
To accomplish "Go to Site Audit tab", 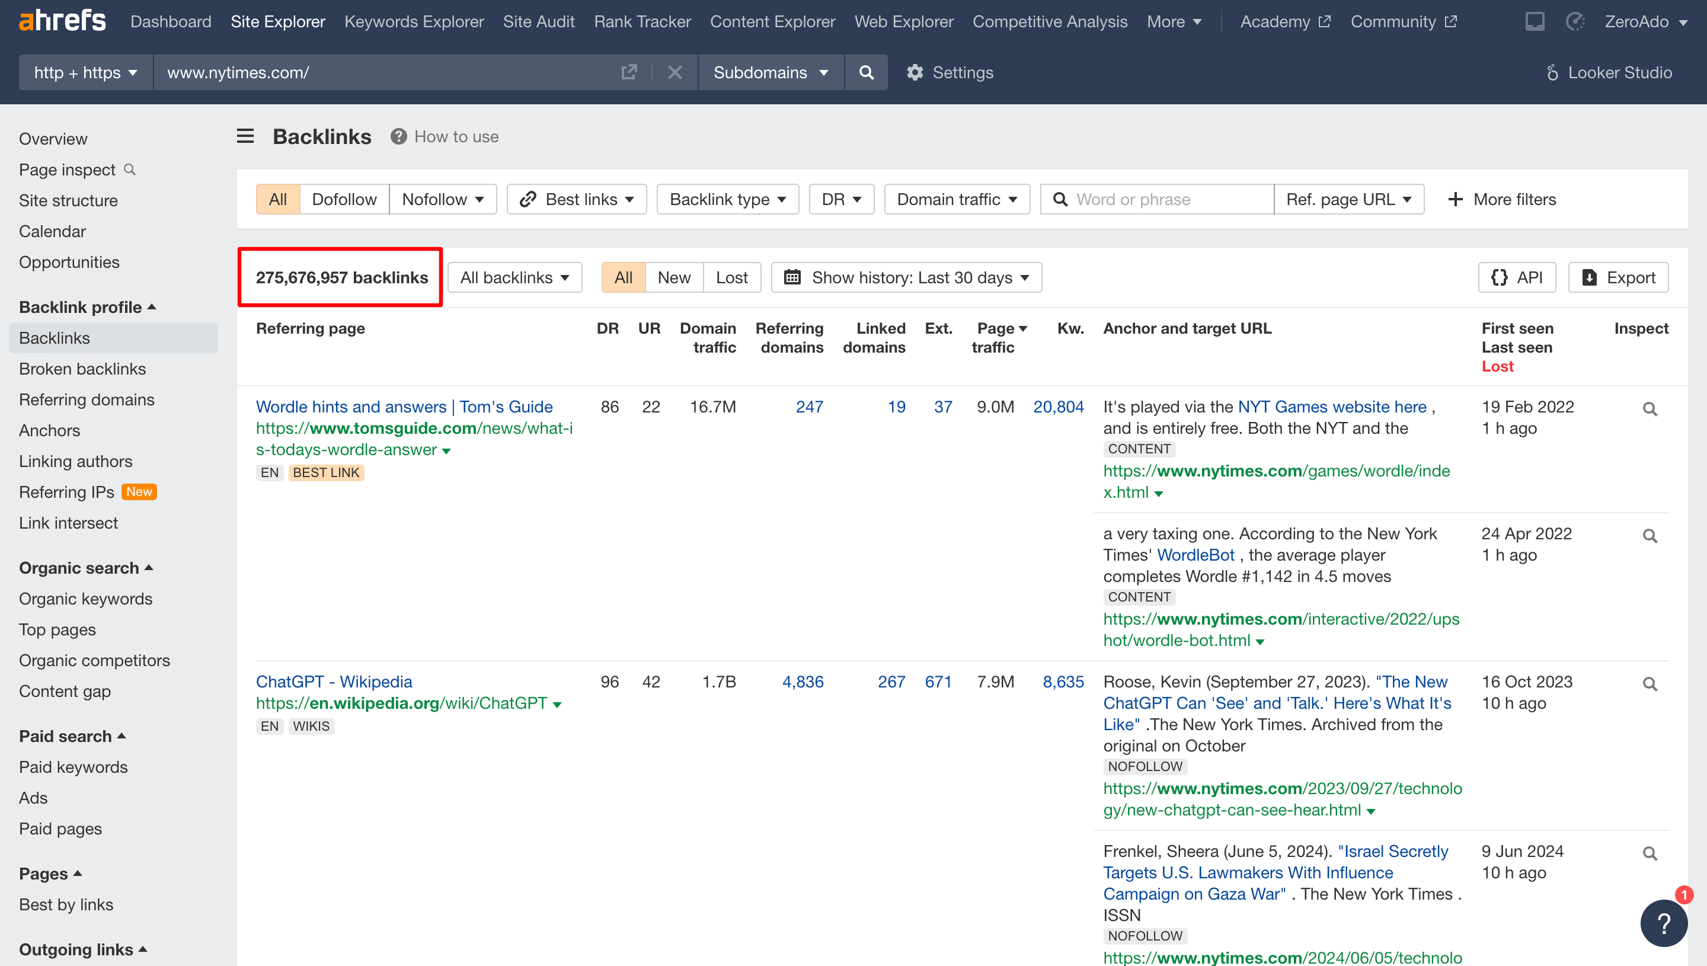I will [x=539, y=22].
